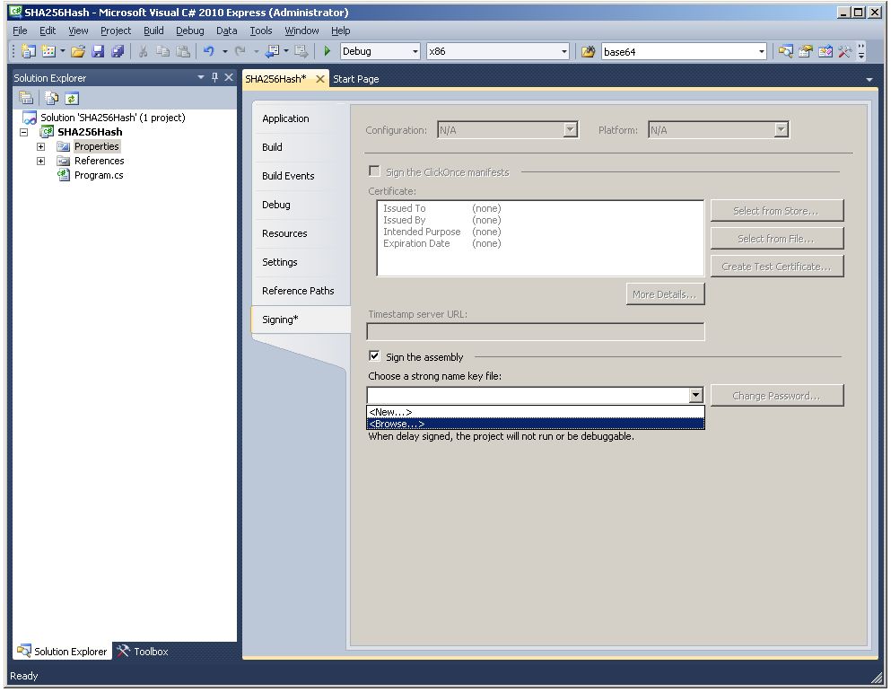Close the SHA256Hash document tab
The image size is (891, 692).
pos(320,79)
